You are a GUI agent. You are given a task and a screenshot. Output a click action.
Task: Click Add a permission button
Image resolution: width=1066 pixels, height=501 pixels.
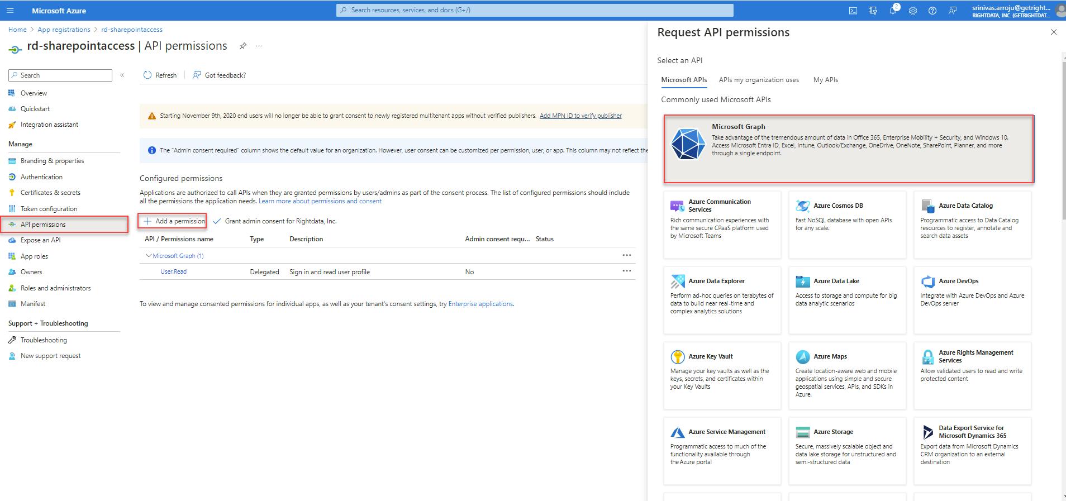click(173, 221)
